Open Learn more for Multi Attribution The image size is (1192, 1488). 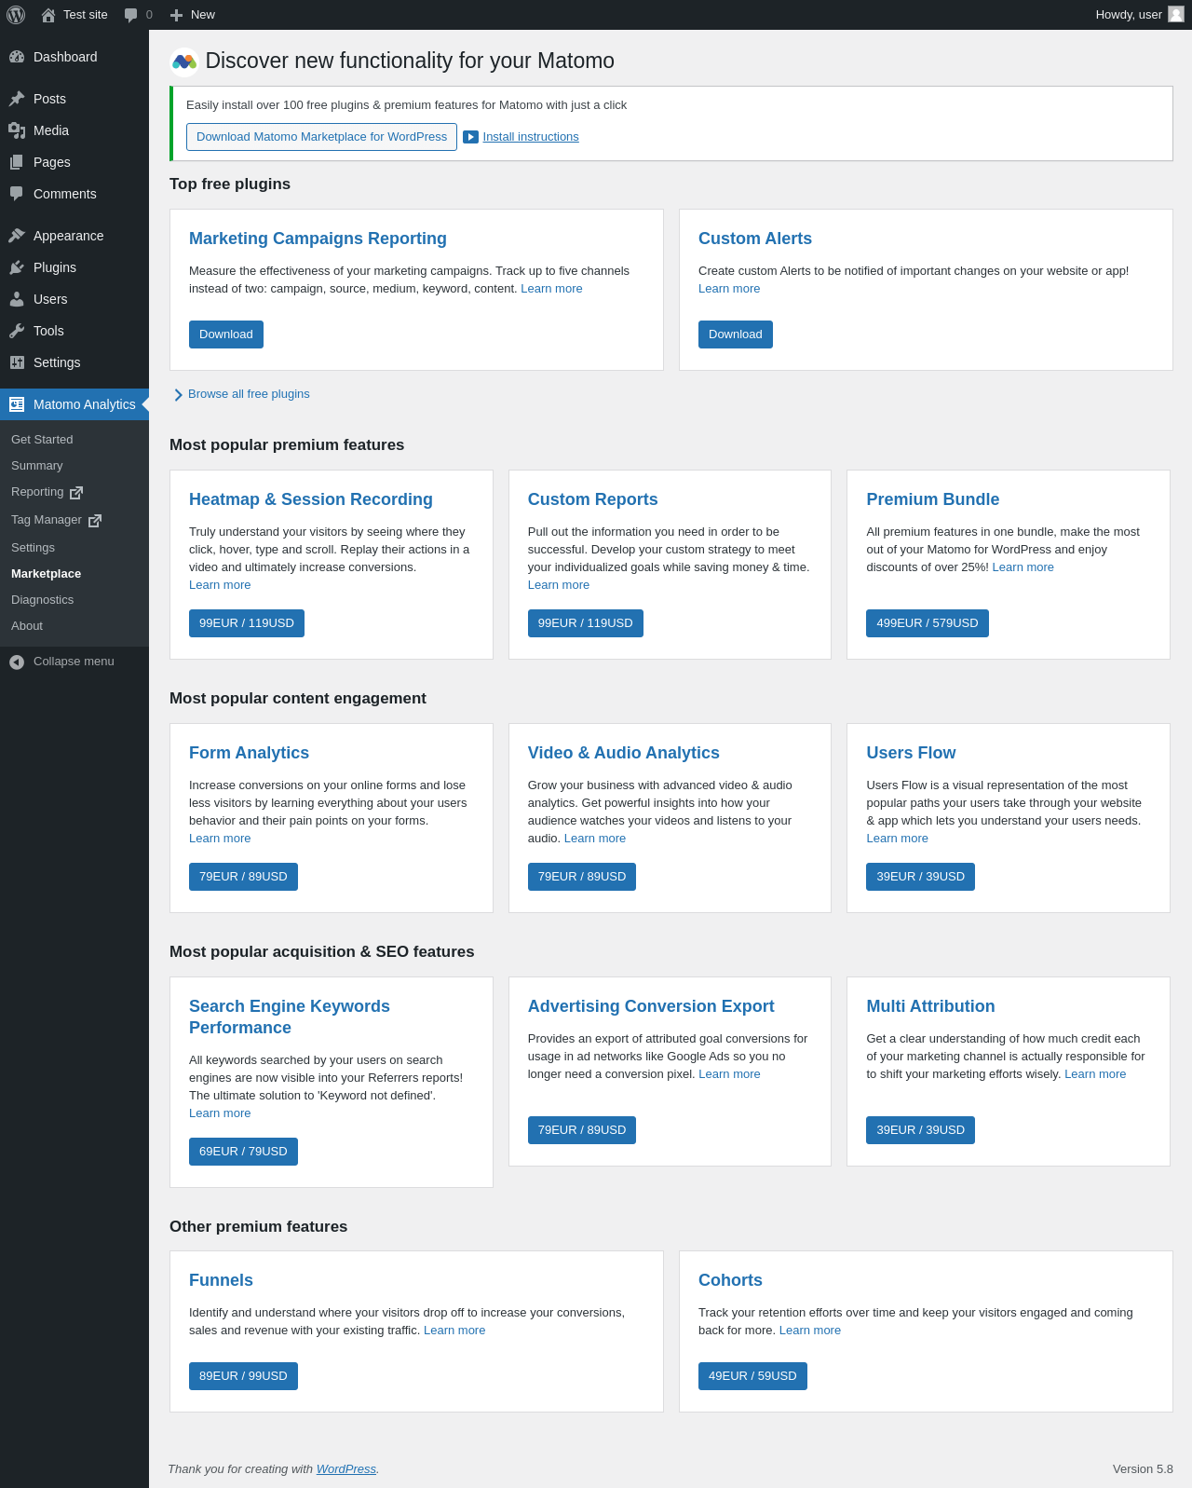pos(1095,1074)
